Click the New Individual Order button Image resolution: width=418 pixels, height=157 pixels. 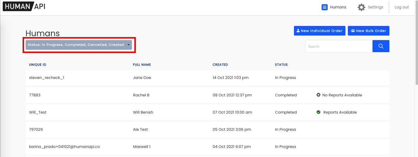[x=320, y=31]
